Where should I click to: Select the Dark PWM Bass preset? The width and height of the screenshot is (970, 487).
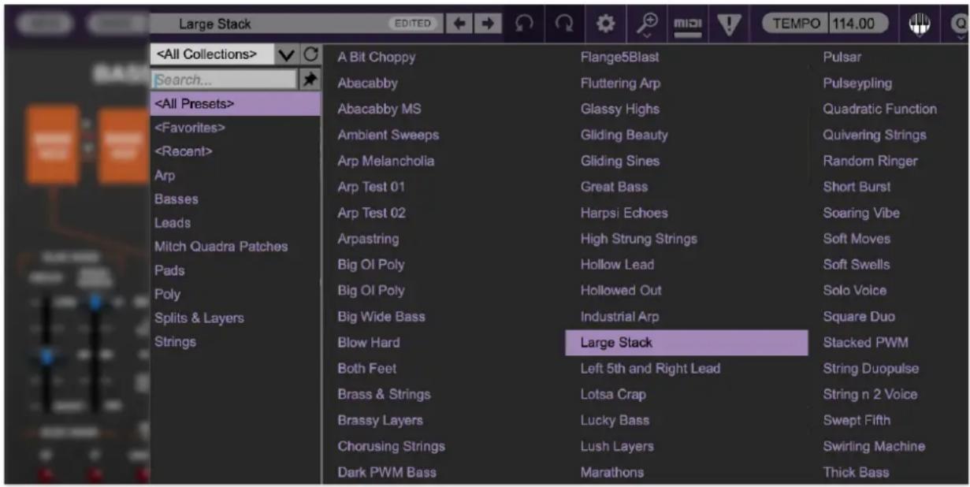pyautogui.click(x=386, y=472)
